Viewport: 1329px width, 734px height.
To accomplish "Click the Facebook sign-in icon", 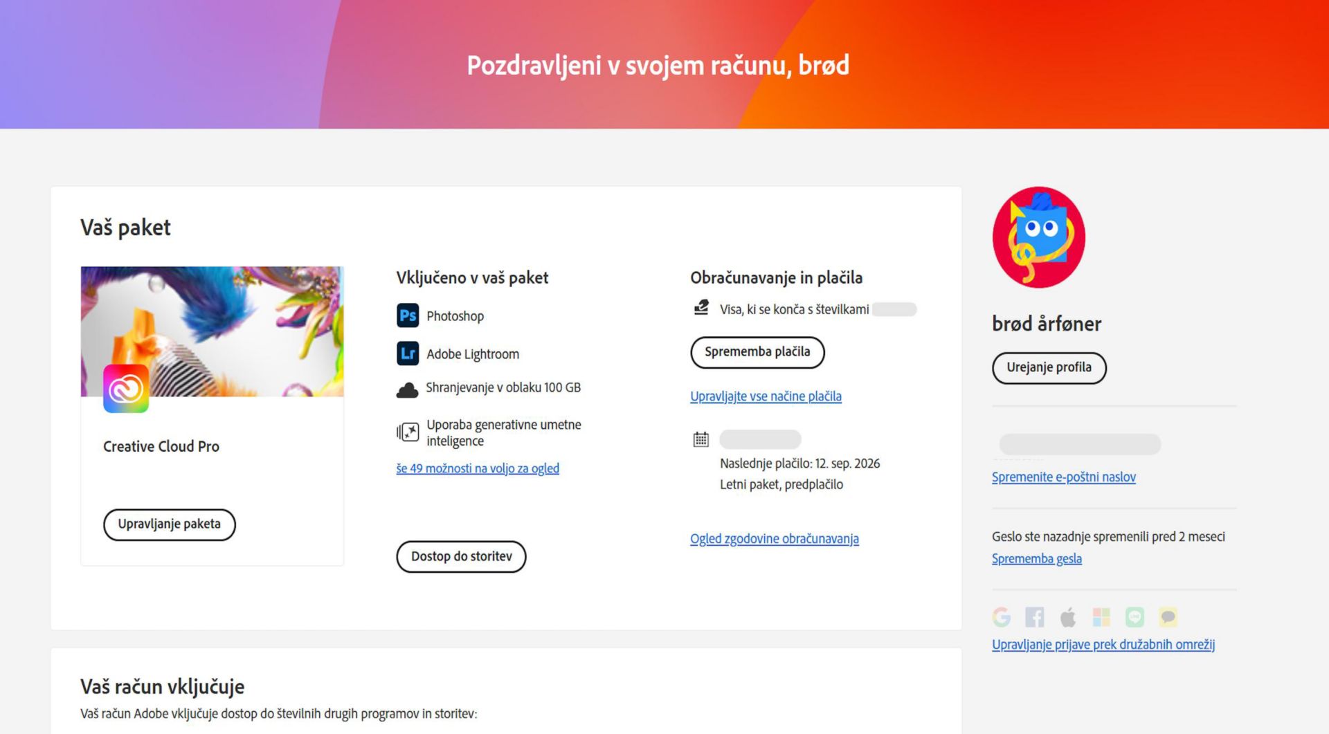I will click(x=1034, y=616).
